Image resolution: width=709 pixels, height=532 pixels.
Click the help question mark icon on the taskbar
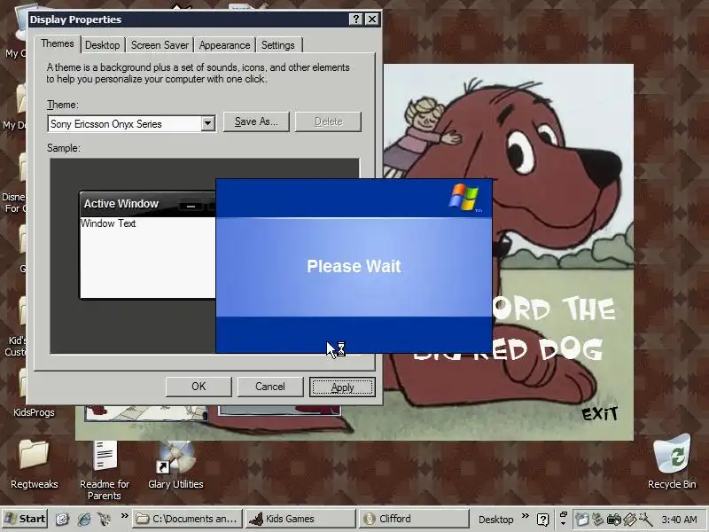click(x=543, y=520)
